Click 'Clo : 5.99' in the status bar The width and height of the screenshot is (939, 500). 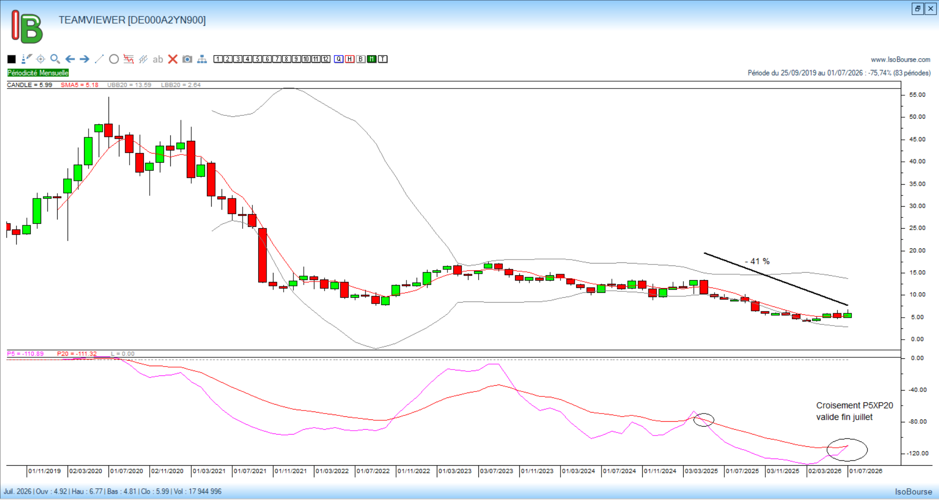[155, 492]
